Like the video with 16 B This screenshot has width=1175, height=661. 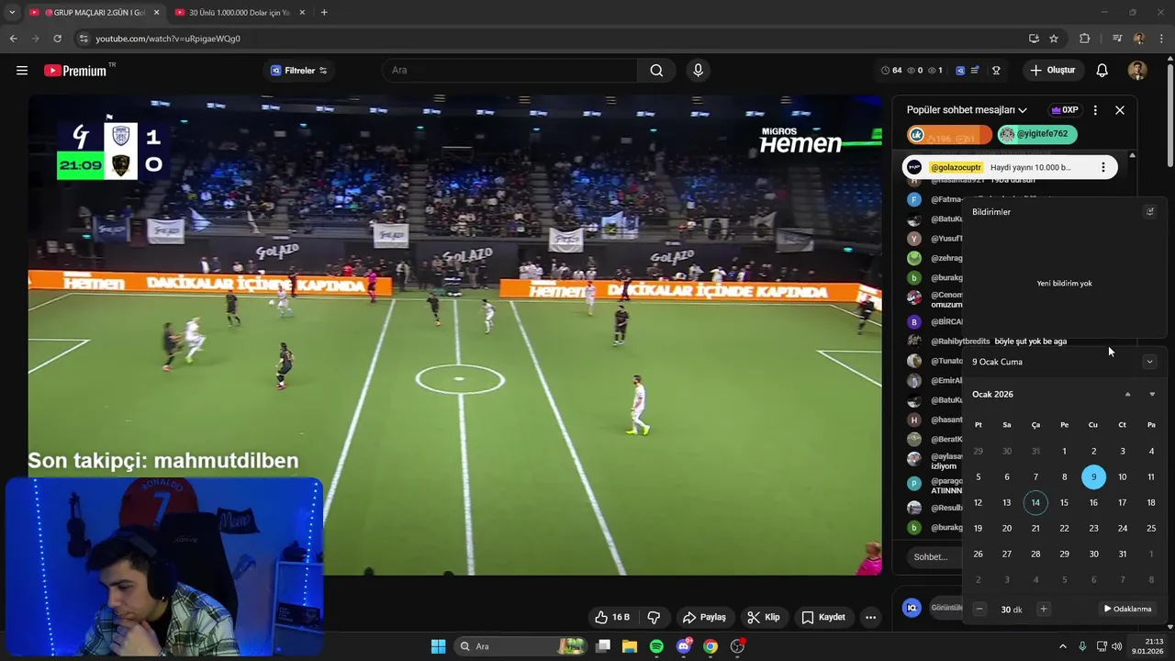[611, 617]
